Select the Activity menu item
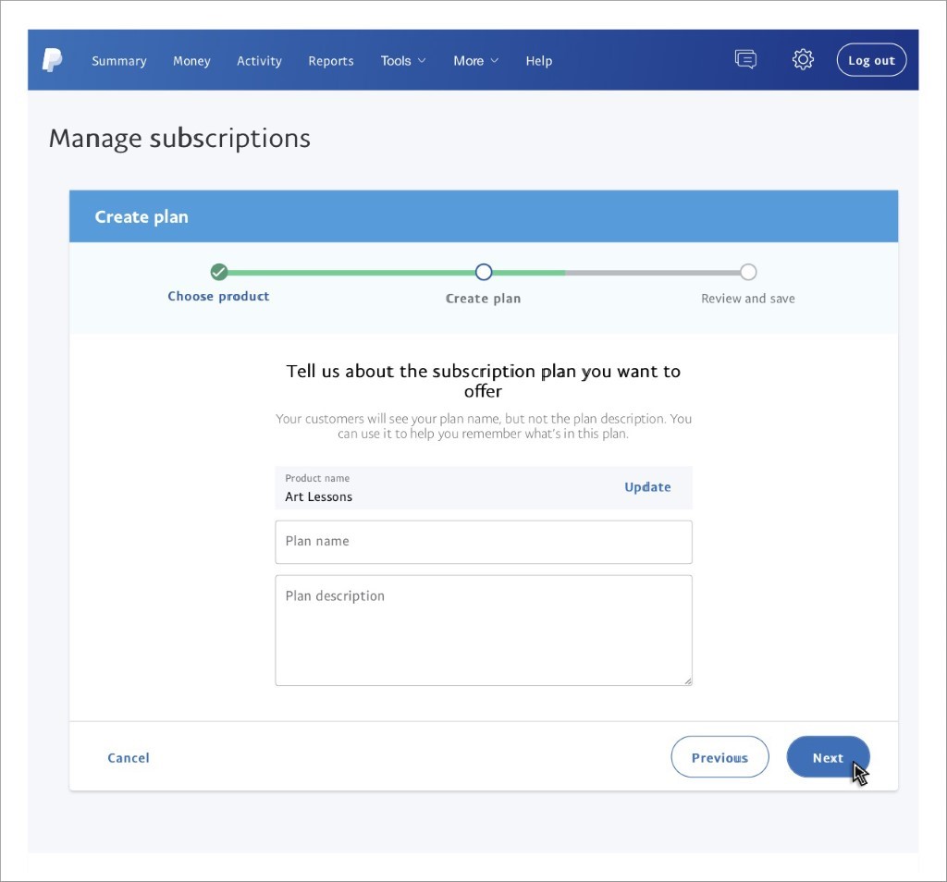 [x=259, y=61]
